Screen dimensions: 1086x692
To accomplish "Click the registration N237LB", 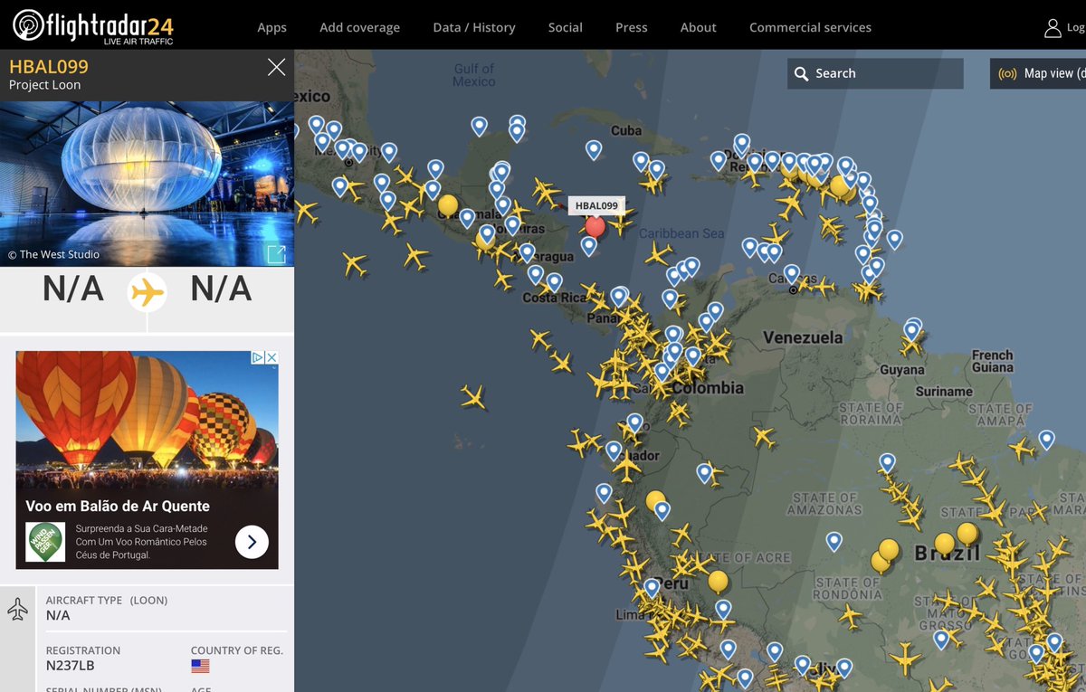I will (x=71, y=666).
